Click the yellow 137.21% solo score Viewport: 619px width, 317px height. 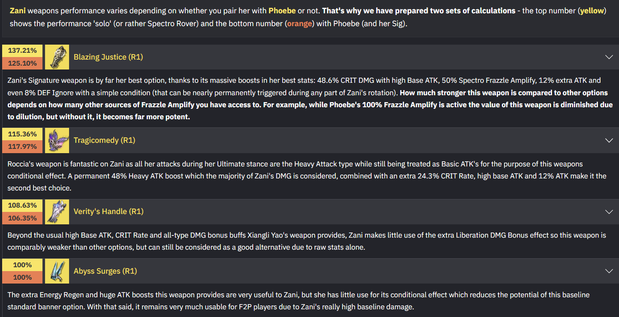coord(22,51)
